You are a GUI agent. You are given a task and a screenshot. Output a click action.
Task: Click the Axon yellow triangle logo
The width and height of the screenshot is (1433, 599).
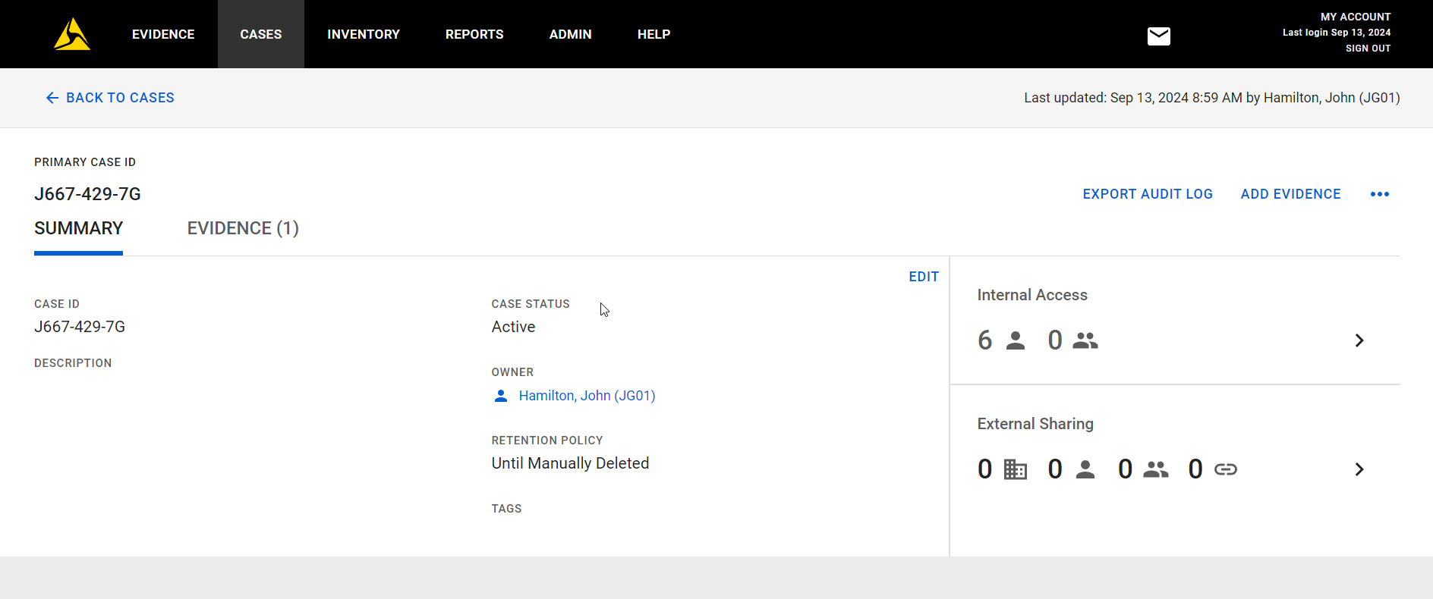point(72,35)
